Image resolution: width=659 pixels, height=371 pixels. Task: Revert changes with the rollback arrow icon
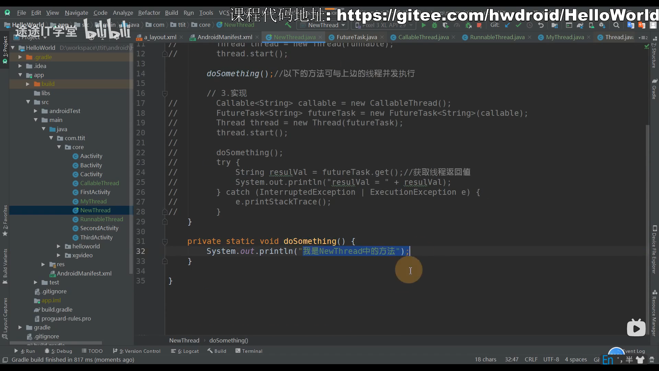[541, 25]
